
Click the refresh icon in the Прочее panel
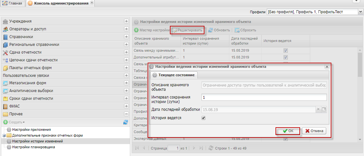(126, 122)
